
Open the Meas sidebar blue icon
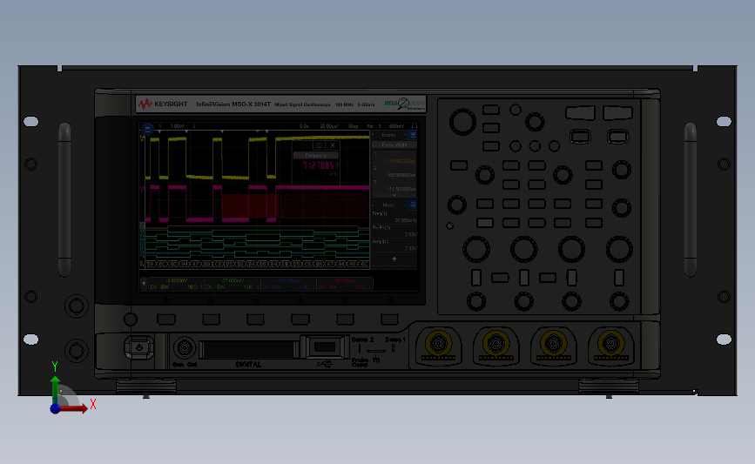click(412, 205)
